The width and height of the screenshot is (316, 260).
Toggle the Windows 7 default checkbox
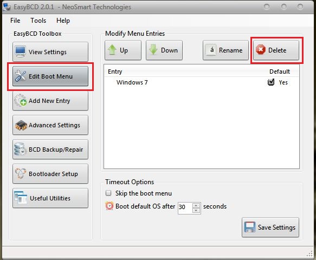pyautogui.click(x=271, y=82)
